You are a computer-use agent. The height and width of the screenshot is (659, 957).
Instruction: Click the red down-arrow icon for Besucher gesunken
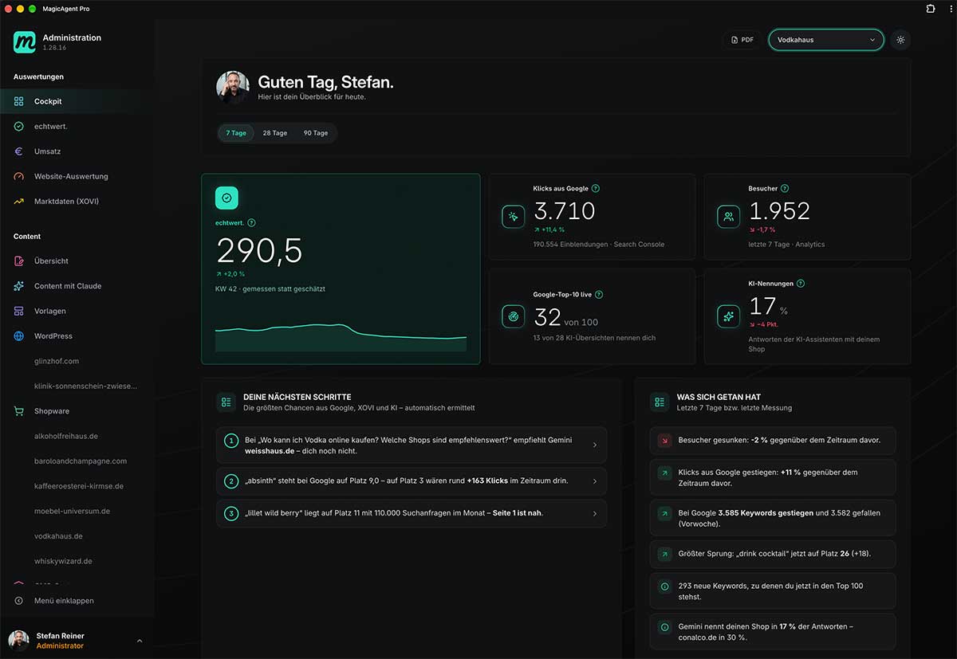[664, 440]
